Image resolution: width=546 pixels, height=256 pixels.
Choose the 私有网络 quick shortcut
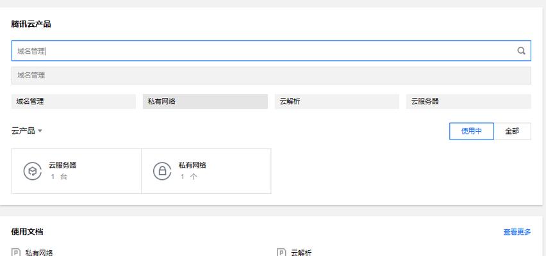(x=205, y=102)
